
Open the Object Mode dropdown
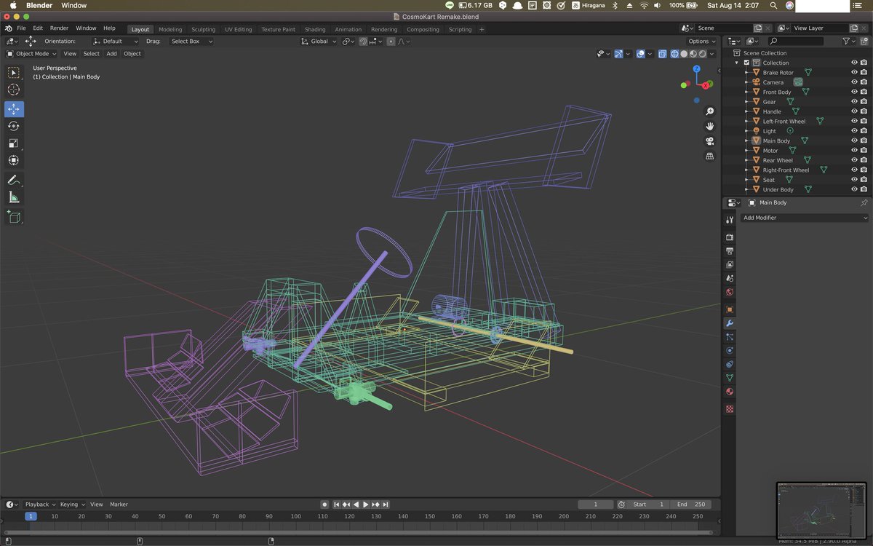click(31, 54)
